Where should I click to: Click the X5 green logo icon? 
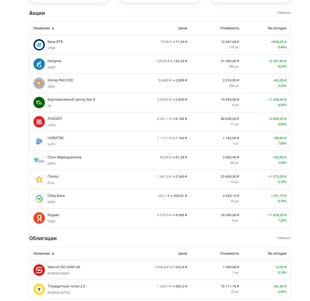click(39, 103)
